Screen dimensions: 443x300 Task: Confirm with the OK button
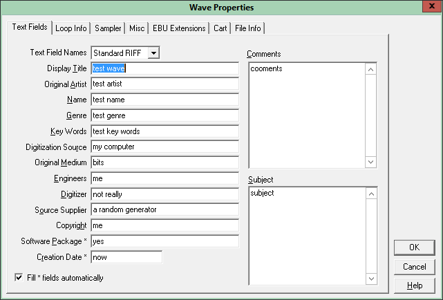[414, 247]
